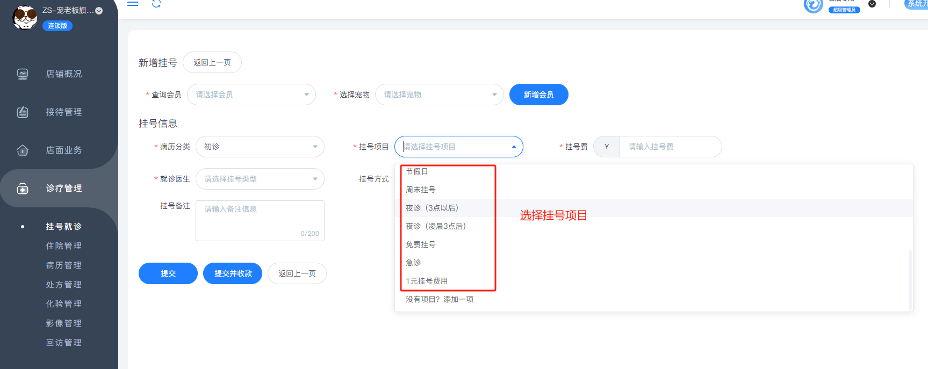This screenshot has height=369, width=928.
Task: Click the hamburger menu collapse icon
Action: pyautogui.click(x=133, y=3)
